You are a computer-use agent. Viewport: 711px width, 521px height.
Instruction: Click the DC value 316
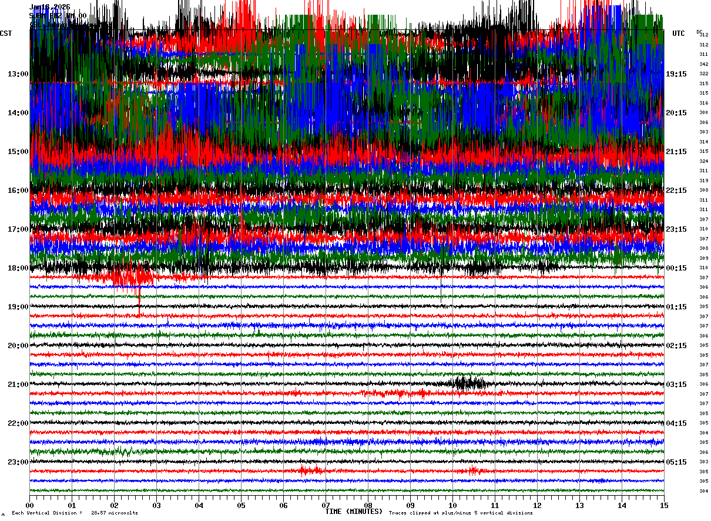point(703,103)
